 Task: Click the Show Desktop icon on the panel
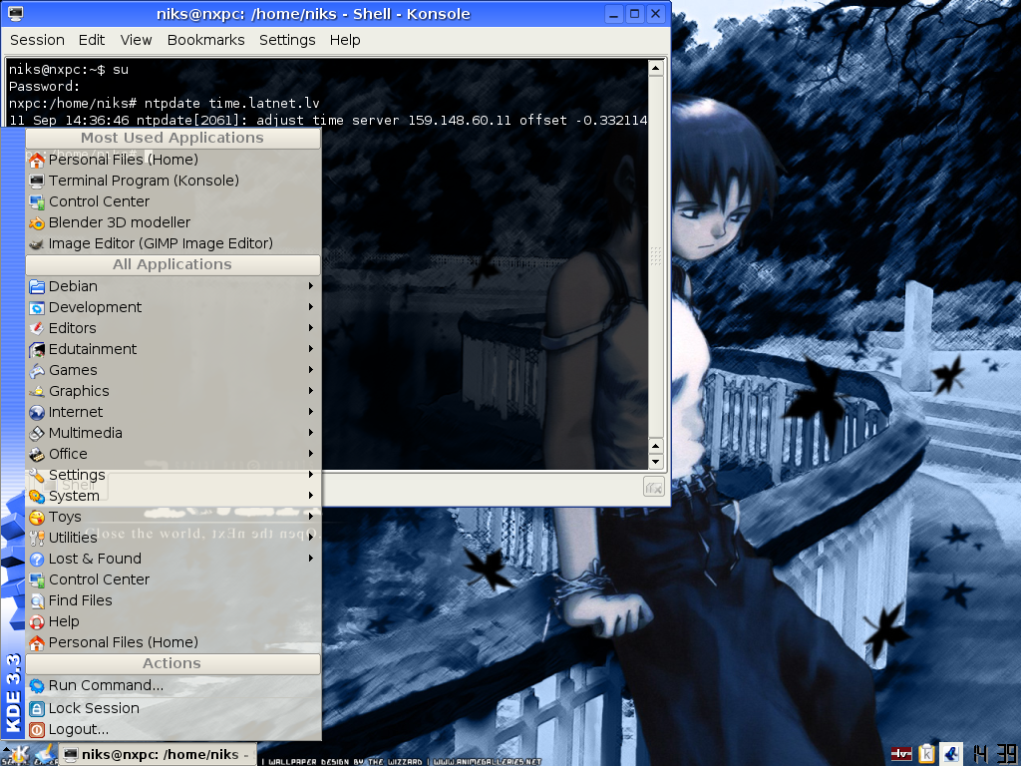(46, 754)
